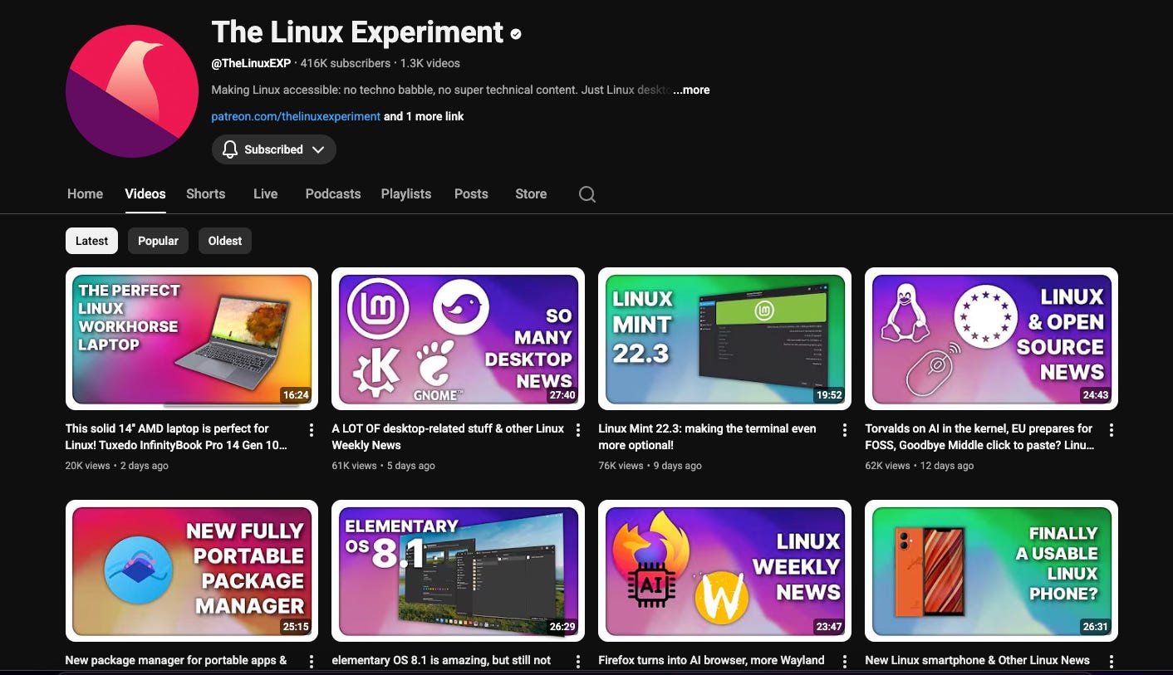This screenshot has width=1173, height=675.
Task: Click the Subscribed button
Action: point(273,149)
